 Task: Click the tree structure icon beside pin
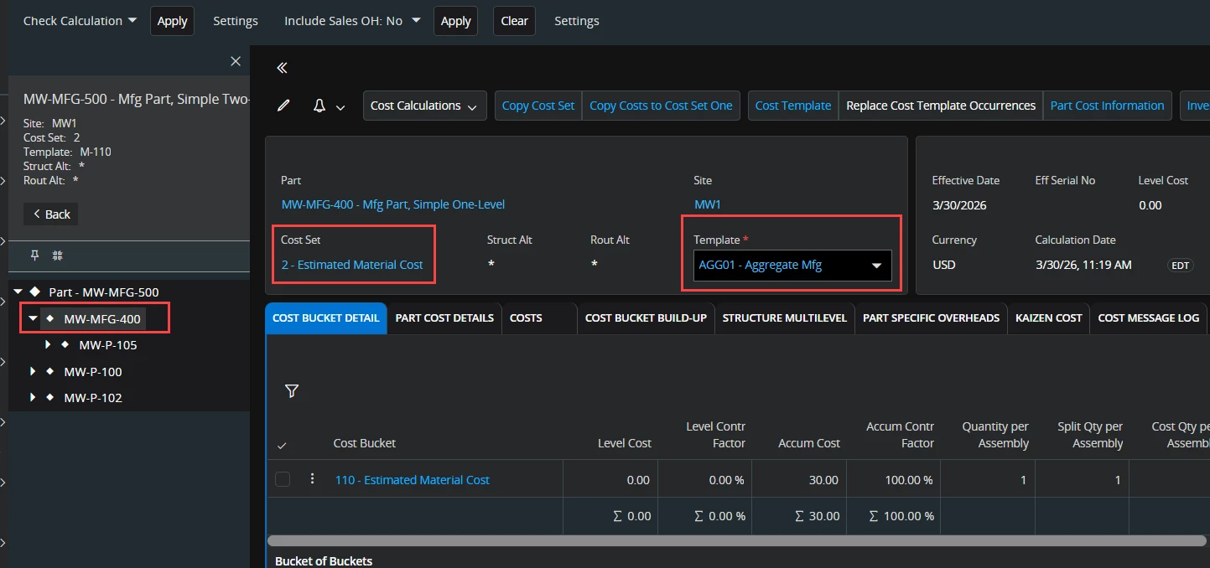[x=58, y=255]
